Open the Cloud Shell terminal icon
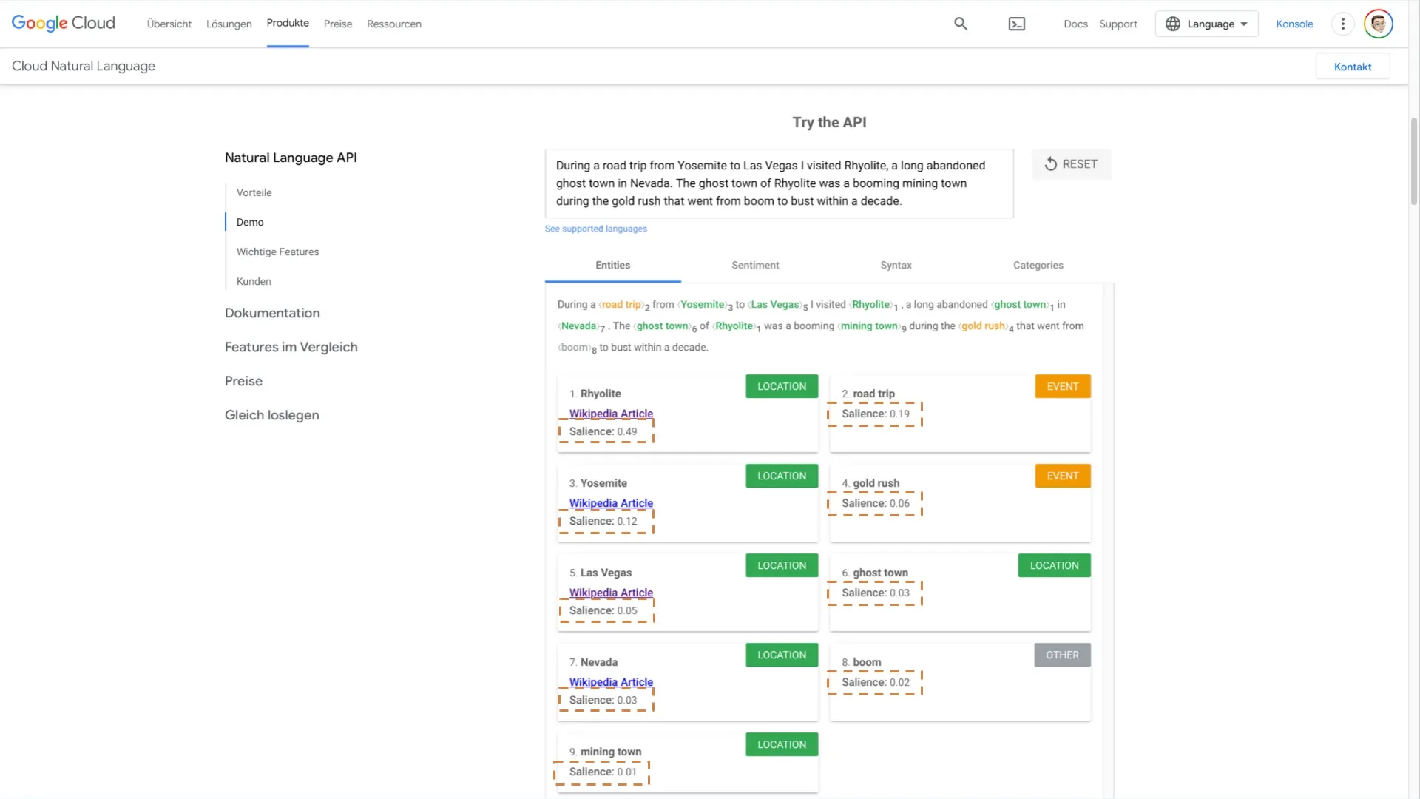1420x799 pixels. click(1017, 24)
